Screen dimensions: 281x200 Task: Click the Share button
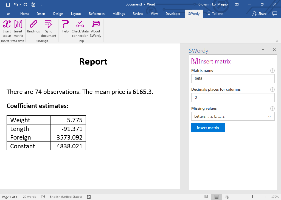click(x=259, y=13)
